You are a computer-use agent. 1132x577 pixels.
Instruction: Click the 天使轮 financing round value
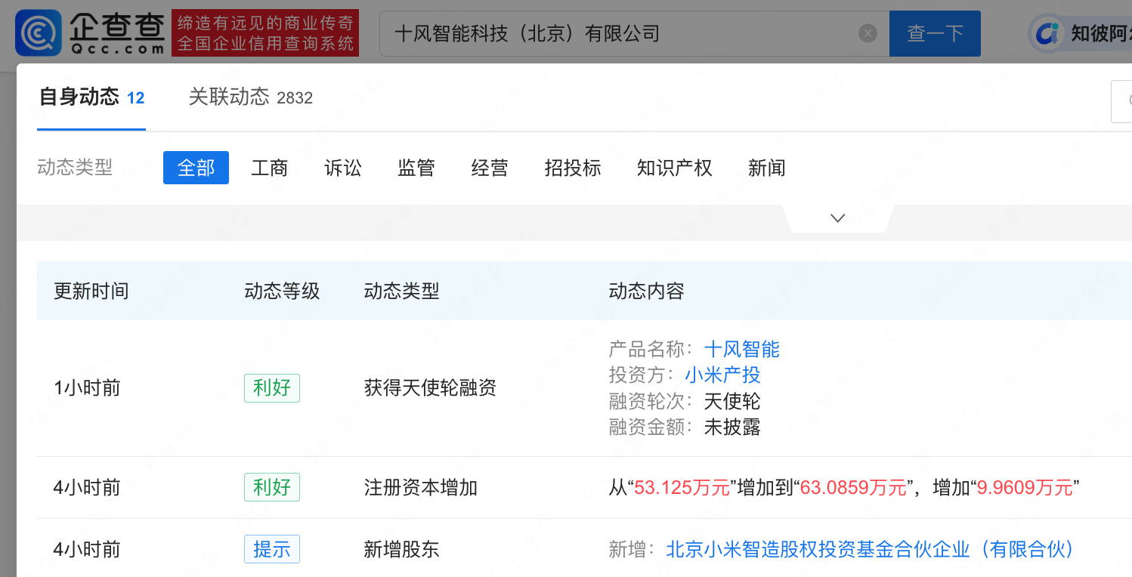[732, 401]
